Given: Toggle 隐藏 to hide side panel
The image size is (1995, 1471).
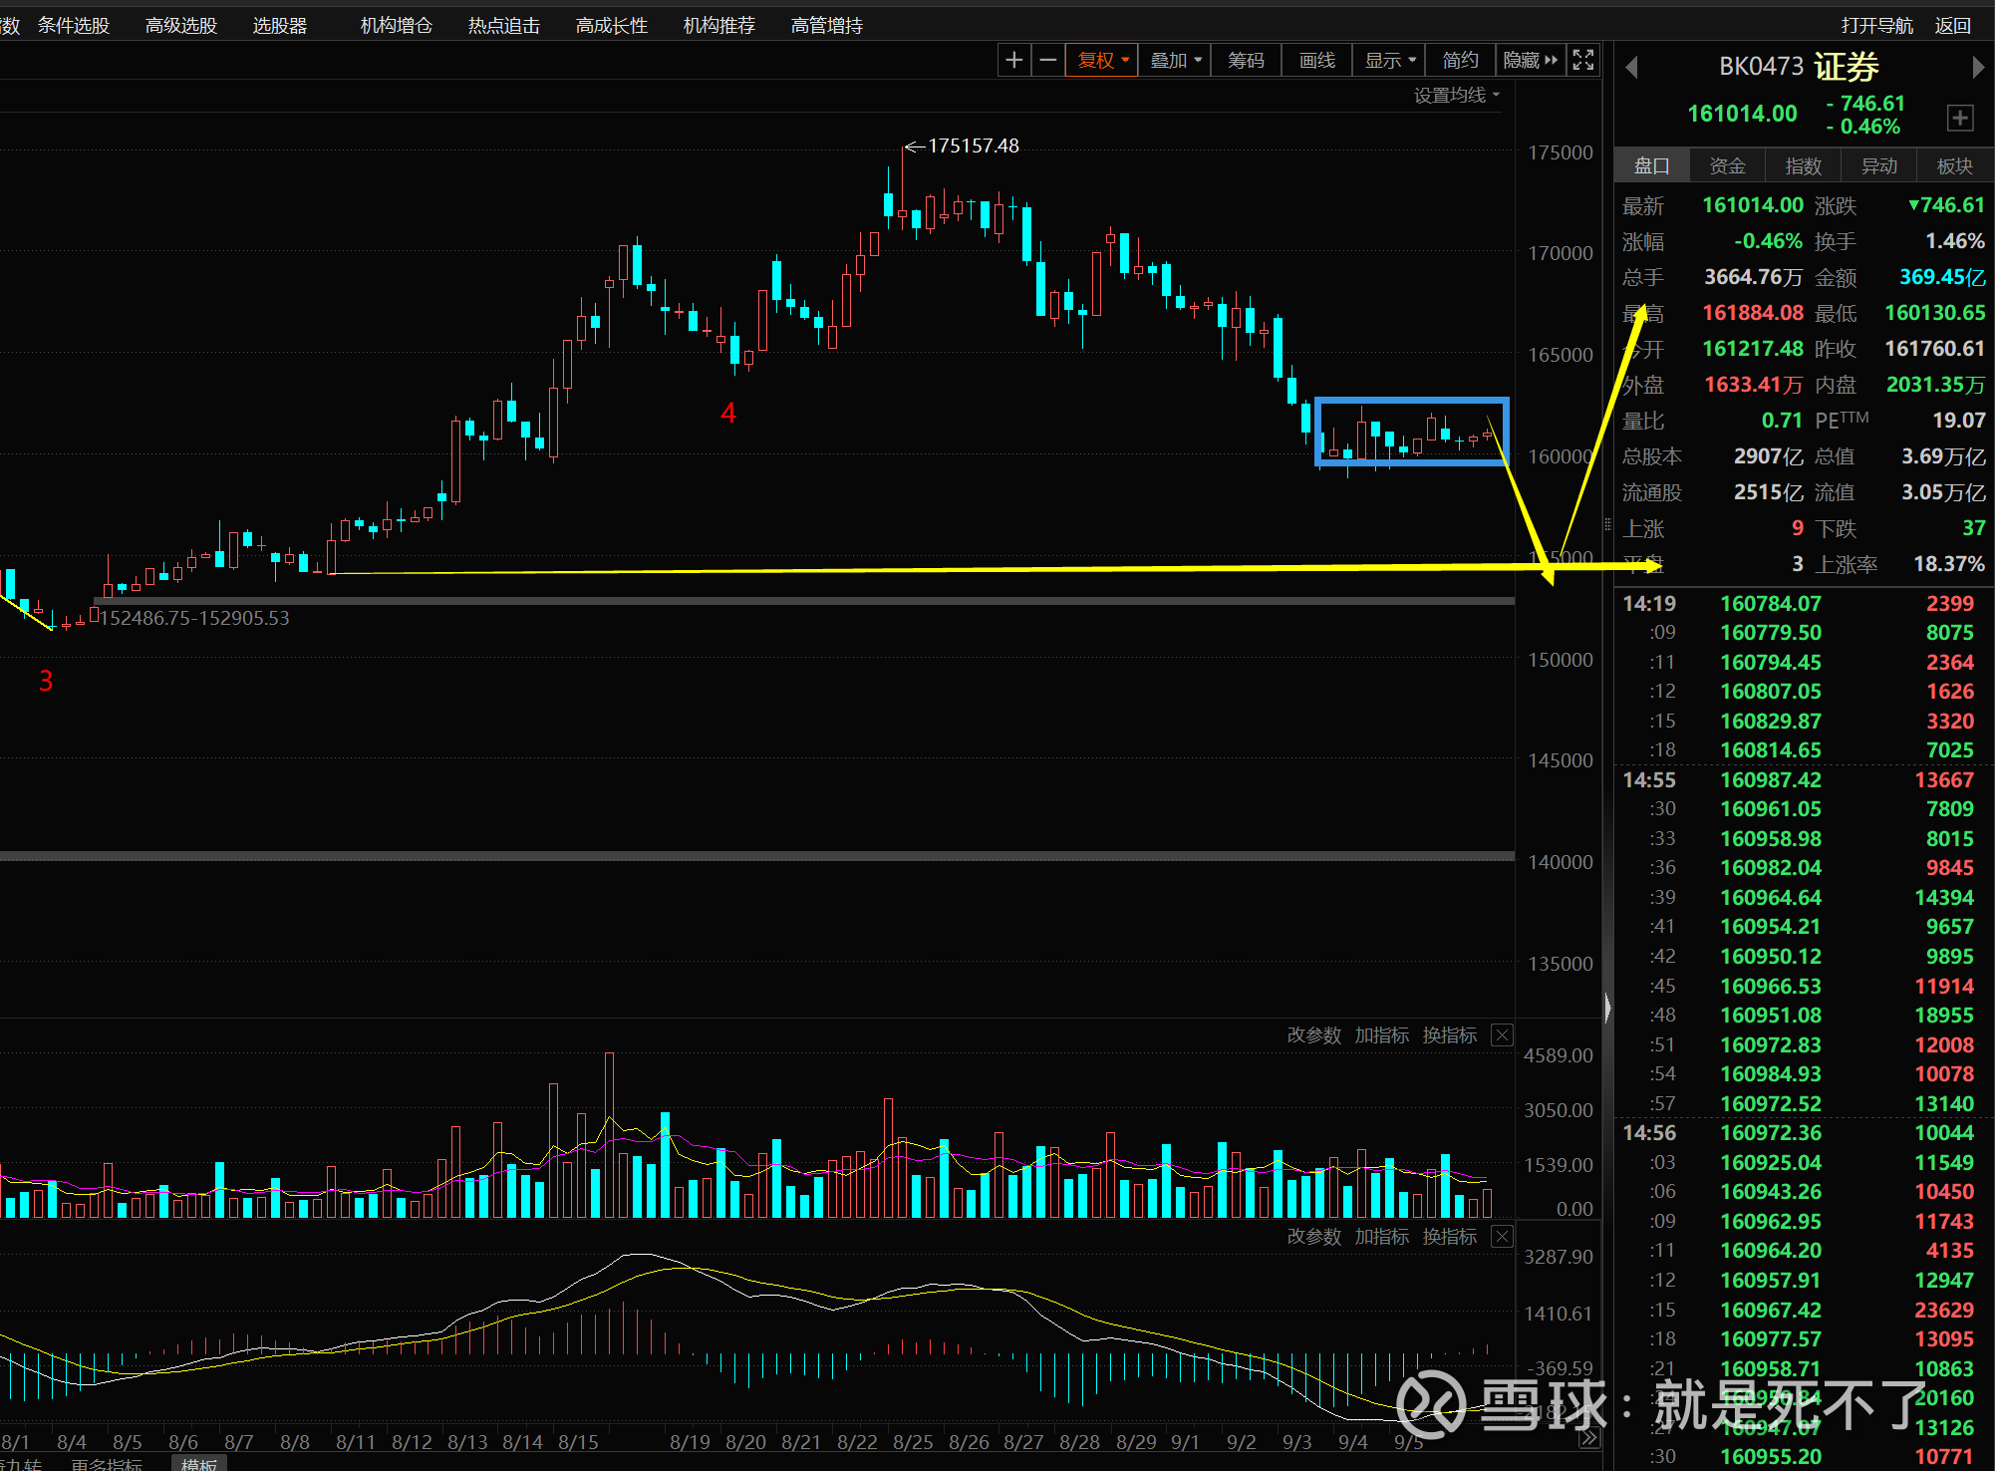Looking at the screenshot, I should [x=1529, y=61].
